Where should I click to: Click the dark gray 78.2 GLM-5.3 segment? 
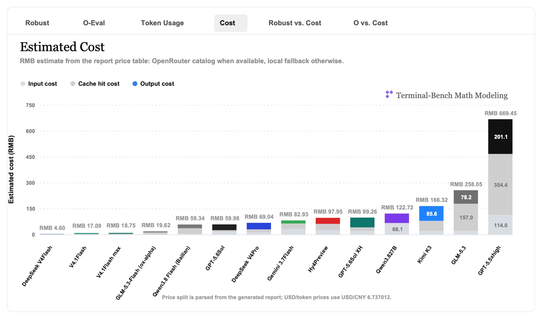(466, 197)
